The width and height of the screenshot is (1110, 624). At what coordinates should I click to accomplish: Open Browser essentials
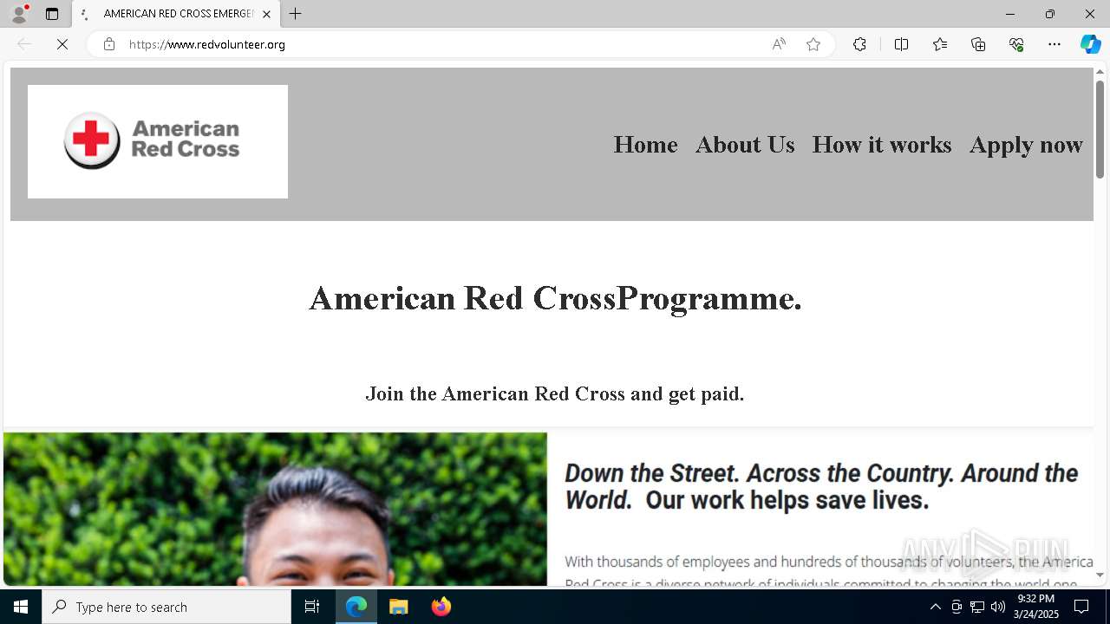click(x=1016, y=44)
